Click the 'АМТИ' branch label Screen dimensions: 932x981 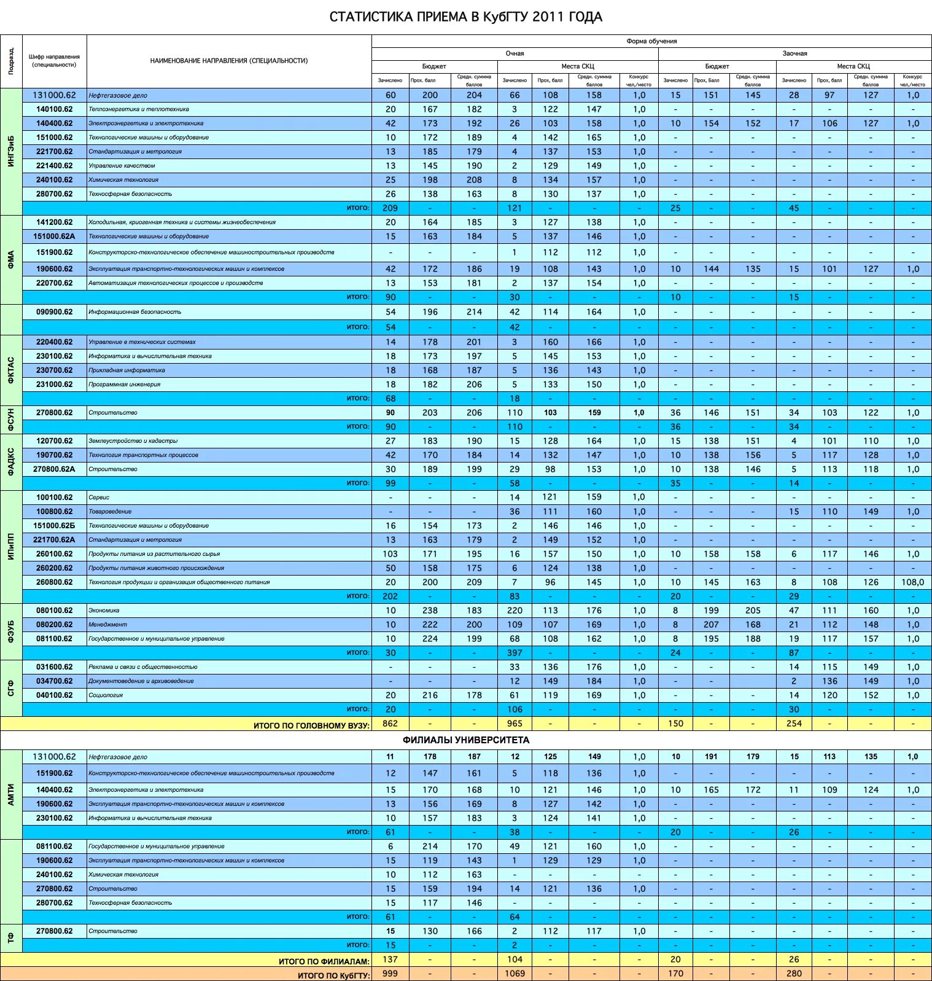coord(11,795)
